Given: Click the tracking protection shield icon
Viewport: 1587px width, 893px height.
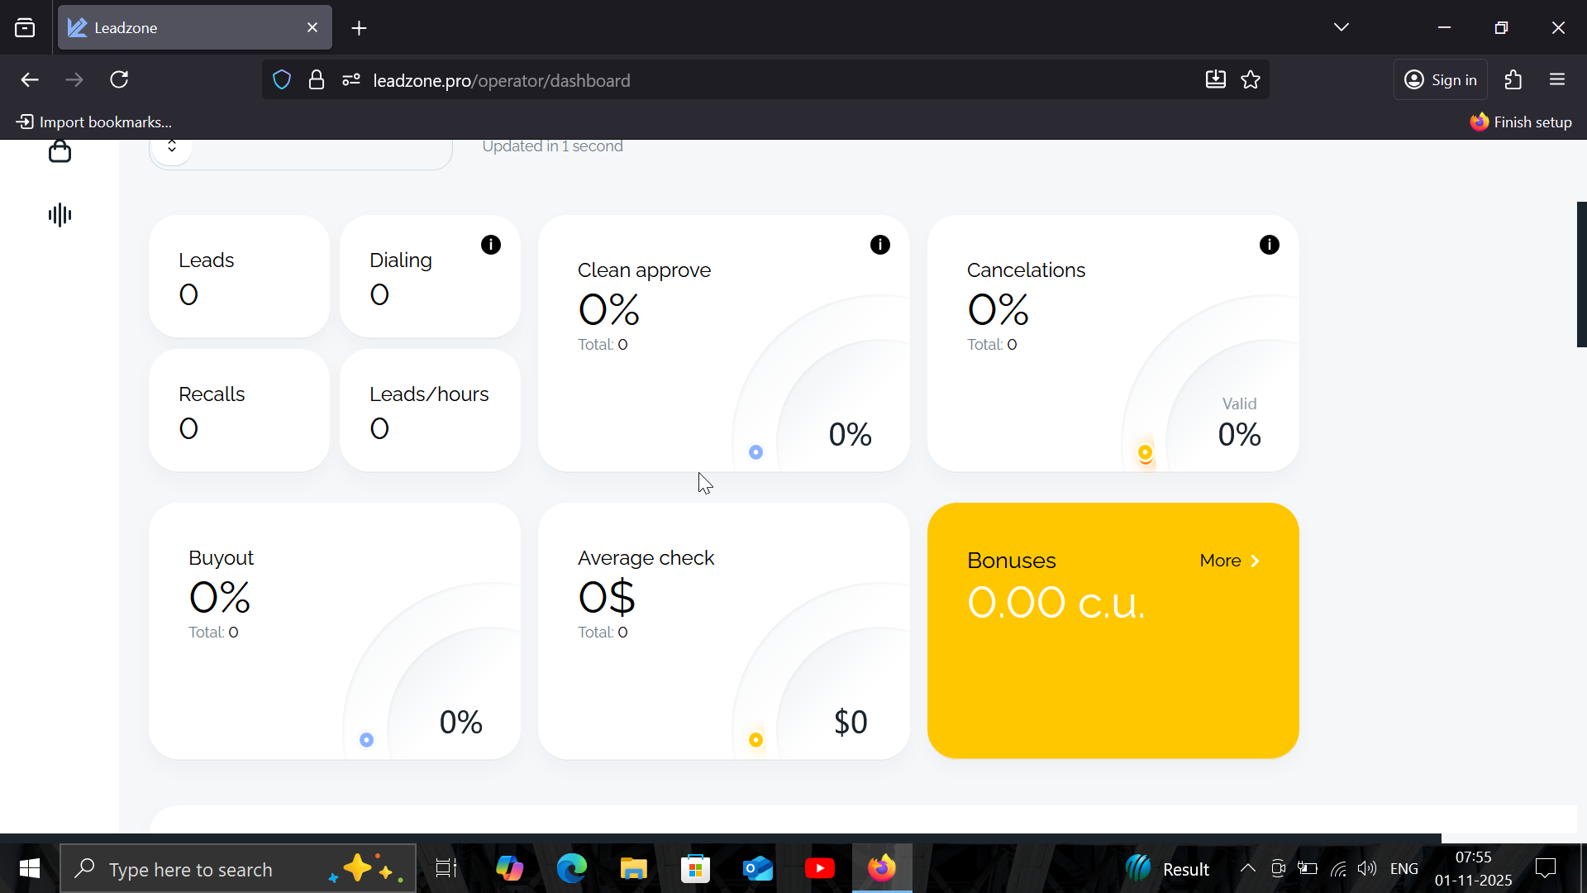Looking at the screenshot, I should [x=282, y=80].
